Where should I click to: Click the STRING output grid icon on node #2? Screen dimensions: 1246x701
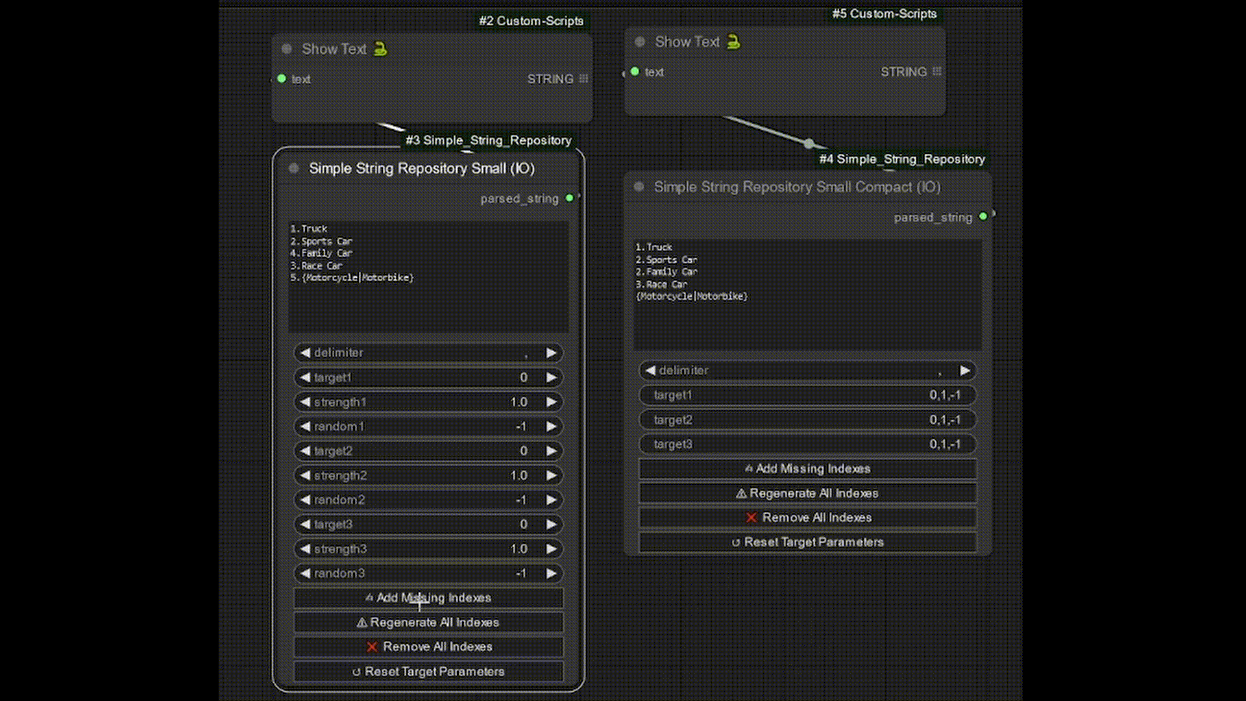tap(584, 79)
